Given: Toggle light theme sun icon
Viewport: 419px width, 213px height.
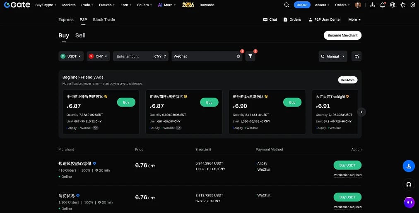Looking at the screenshot, I should (x=403, y=5).
